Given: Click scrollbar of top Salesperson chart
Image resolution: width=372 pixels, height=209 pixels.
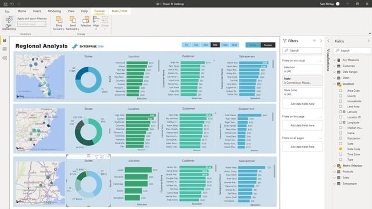Looking at the screenshot, I should click(273, 64).
